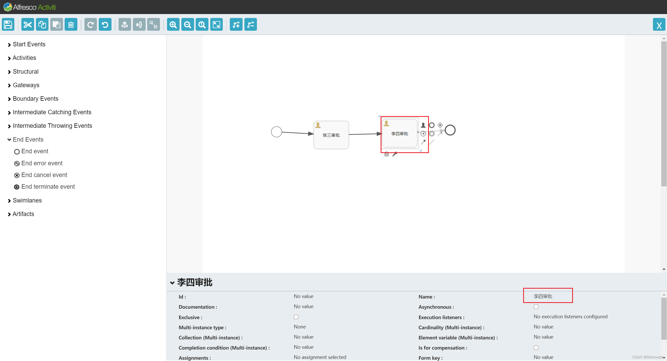The height and width of the screenshot is (361, 667).
Task: Open the Assignments value field
Action: click(x=320, y=357)
